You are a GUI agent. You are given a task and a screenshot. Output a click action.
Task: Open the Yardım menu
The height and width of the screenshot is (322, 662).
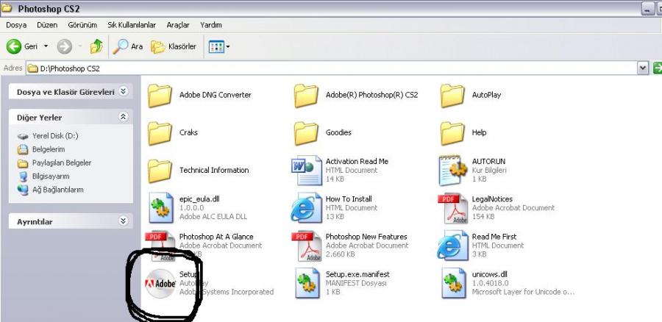point(211,25)
